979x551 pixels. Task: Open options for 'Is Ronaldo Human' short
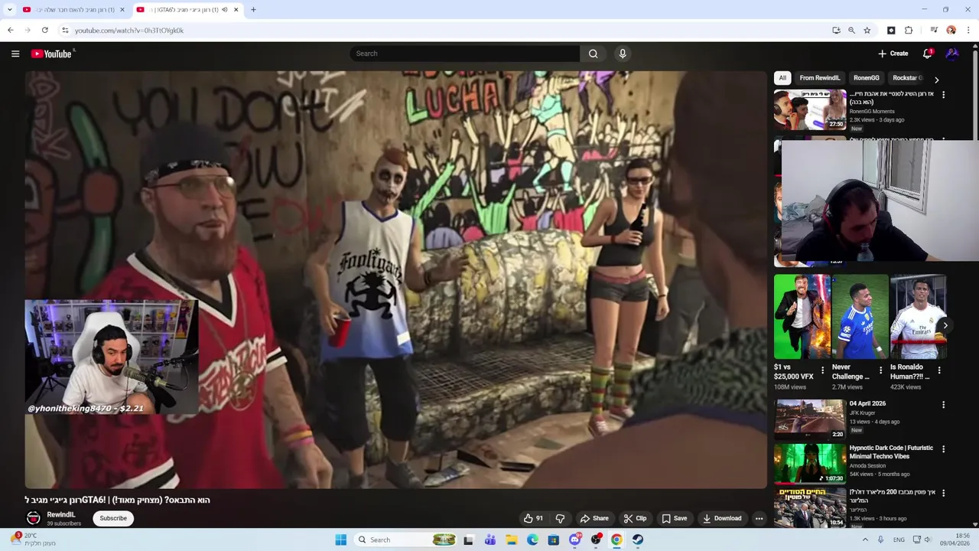pos(939,370)
